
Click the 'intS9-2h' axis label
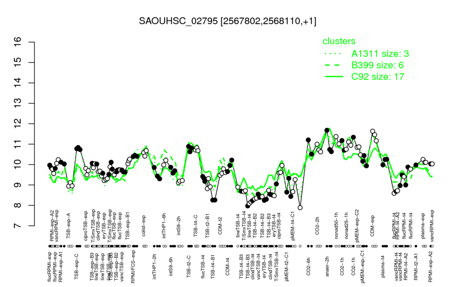pos(179,226)
